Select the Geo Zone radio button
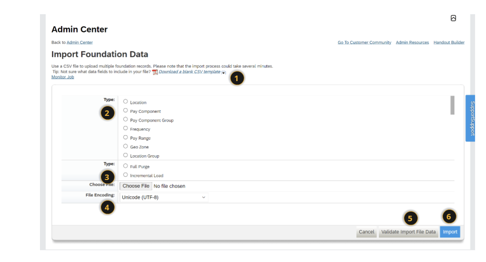The width and height of the screenshot is (486, 262). click(125, 146)
